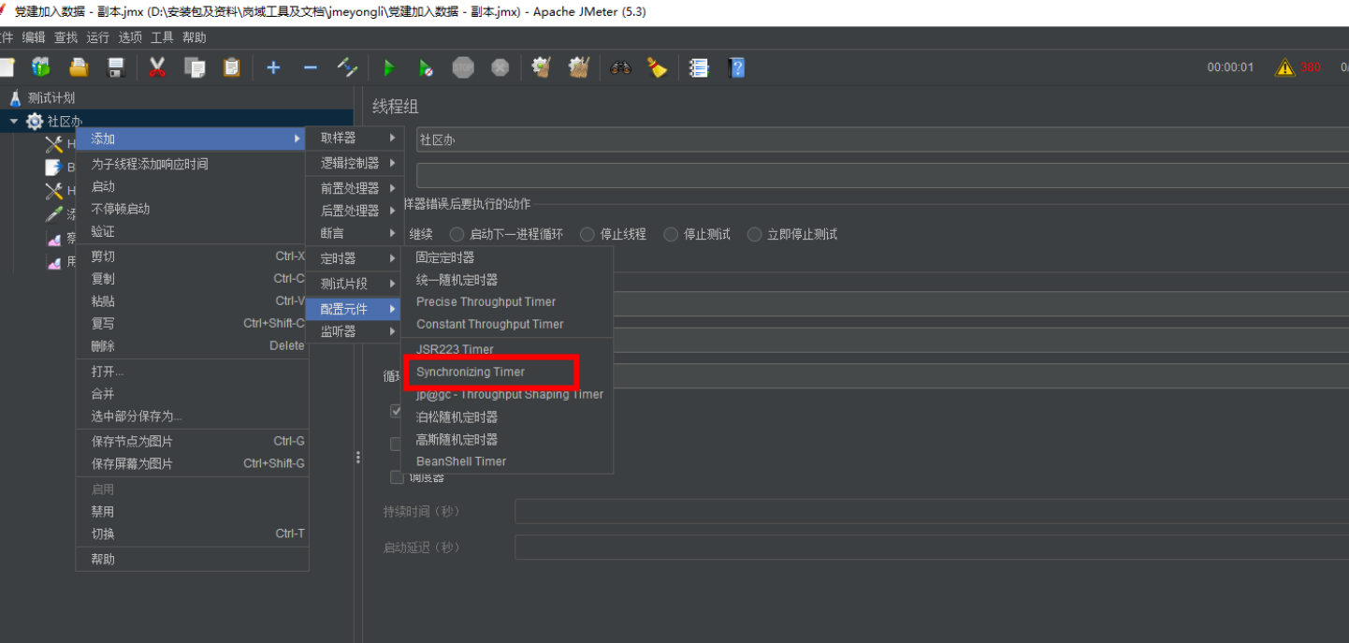Image resolution: width=1349 pixels, height=643 pixels.
Task: Select the 立即停止测试 radio button
Action: [x=755, y=234]
